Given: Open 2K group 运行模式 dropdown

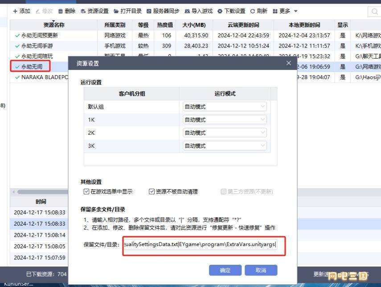Looking at the screenshot, I should pyautogui.click(x=225, y=133).
